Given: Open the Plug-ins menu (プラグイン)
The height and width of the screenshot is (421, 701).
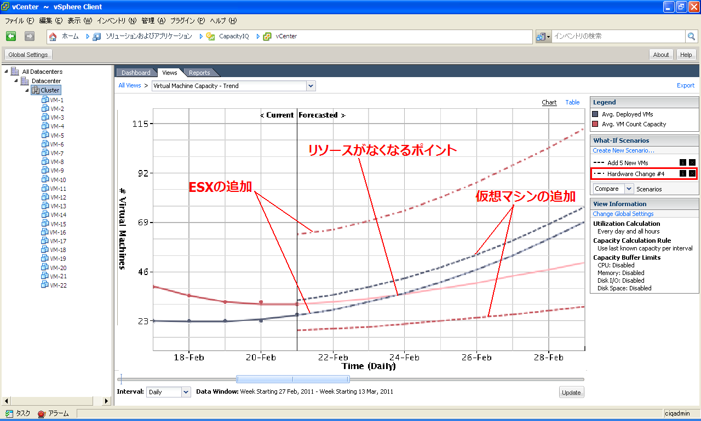Looking at the screenshot, I should tap(187, 21).
